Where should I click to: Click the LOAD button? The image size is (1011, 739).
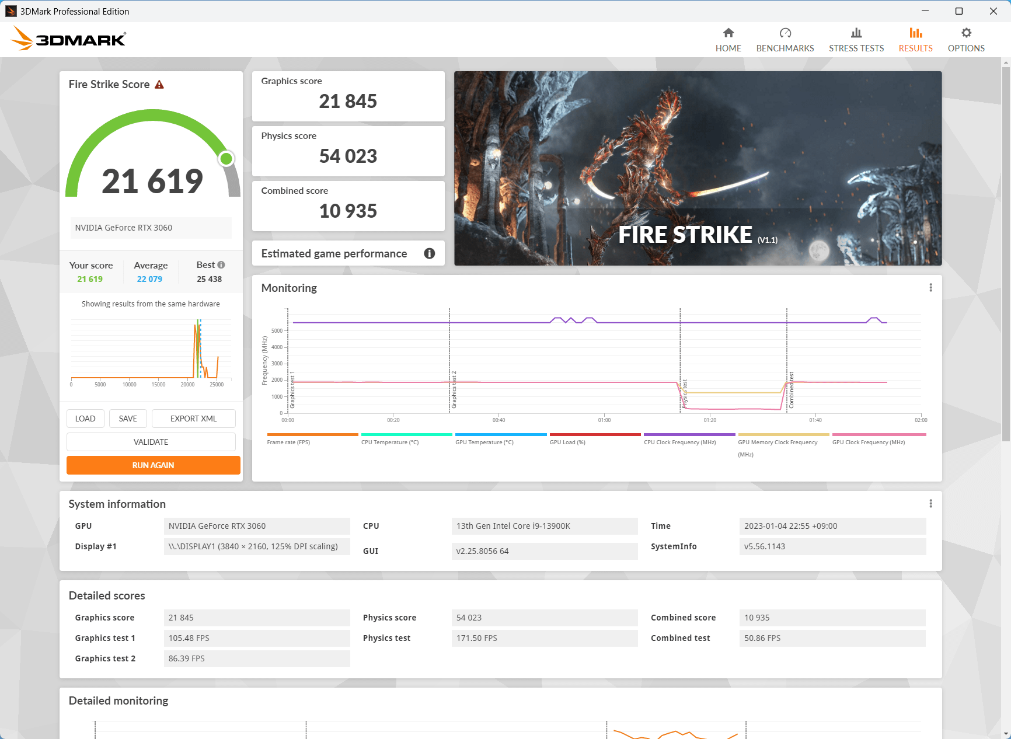[85, 419]
